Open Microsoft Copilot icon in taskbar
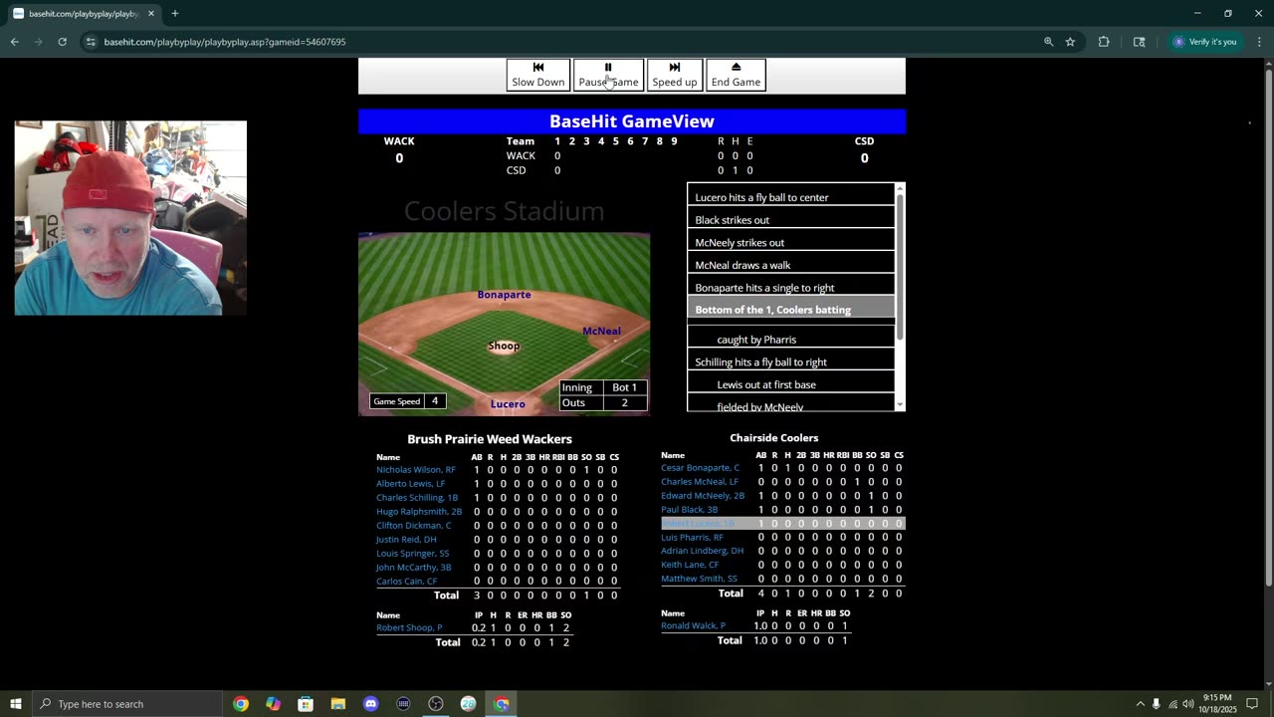The height and width of the screenshot is (717, 1274). pyautogui.click(x=273, y=704)
